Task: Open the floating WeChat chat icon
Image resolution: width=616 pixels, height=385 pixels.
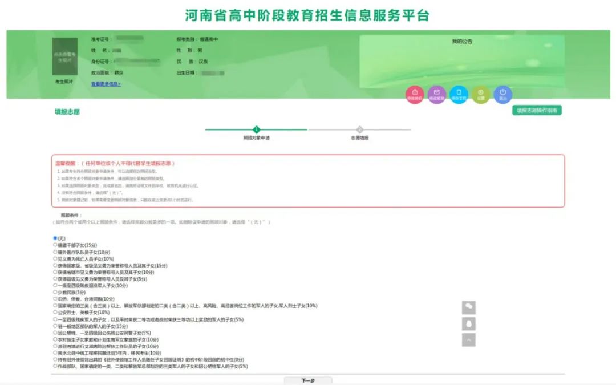Action: coord(469,307)
